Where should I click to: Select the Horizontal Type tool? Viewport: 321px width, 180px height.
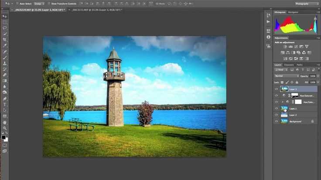pos(5,104)
